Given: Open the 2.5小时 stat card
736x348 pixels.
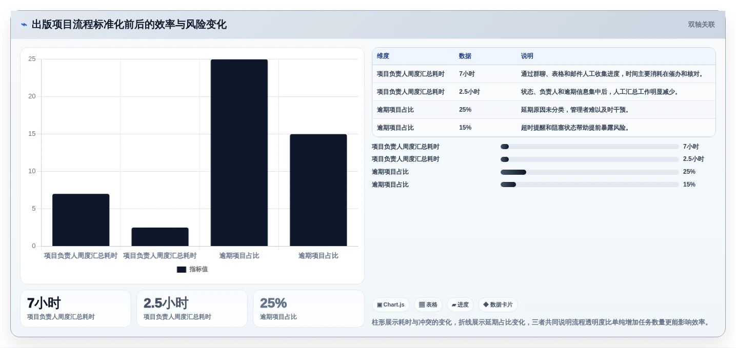Looking at the screenshot, I should [x=192, y=309].
